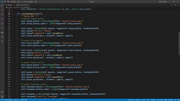Open the remote window status bar icon
Screen dimensions: 180x101
pos(2,100)
